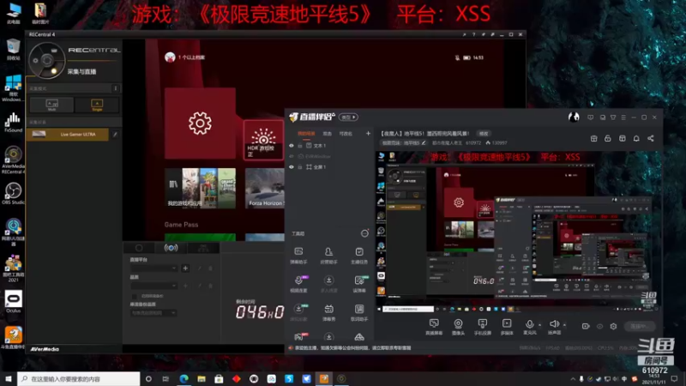This screenshot has height=386, width=686.
Task: Toggle visibility of the 全屏1 layer
Action: (x=292, y=166)
